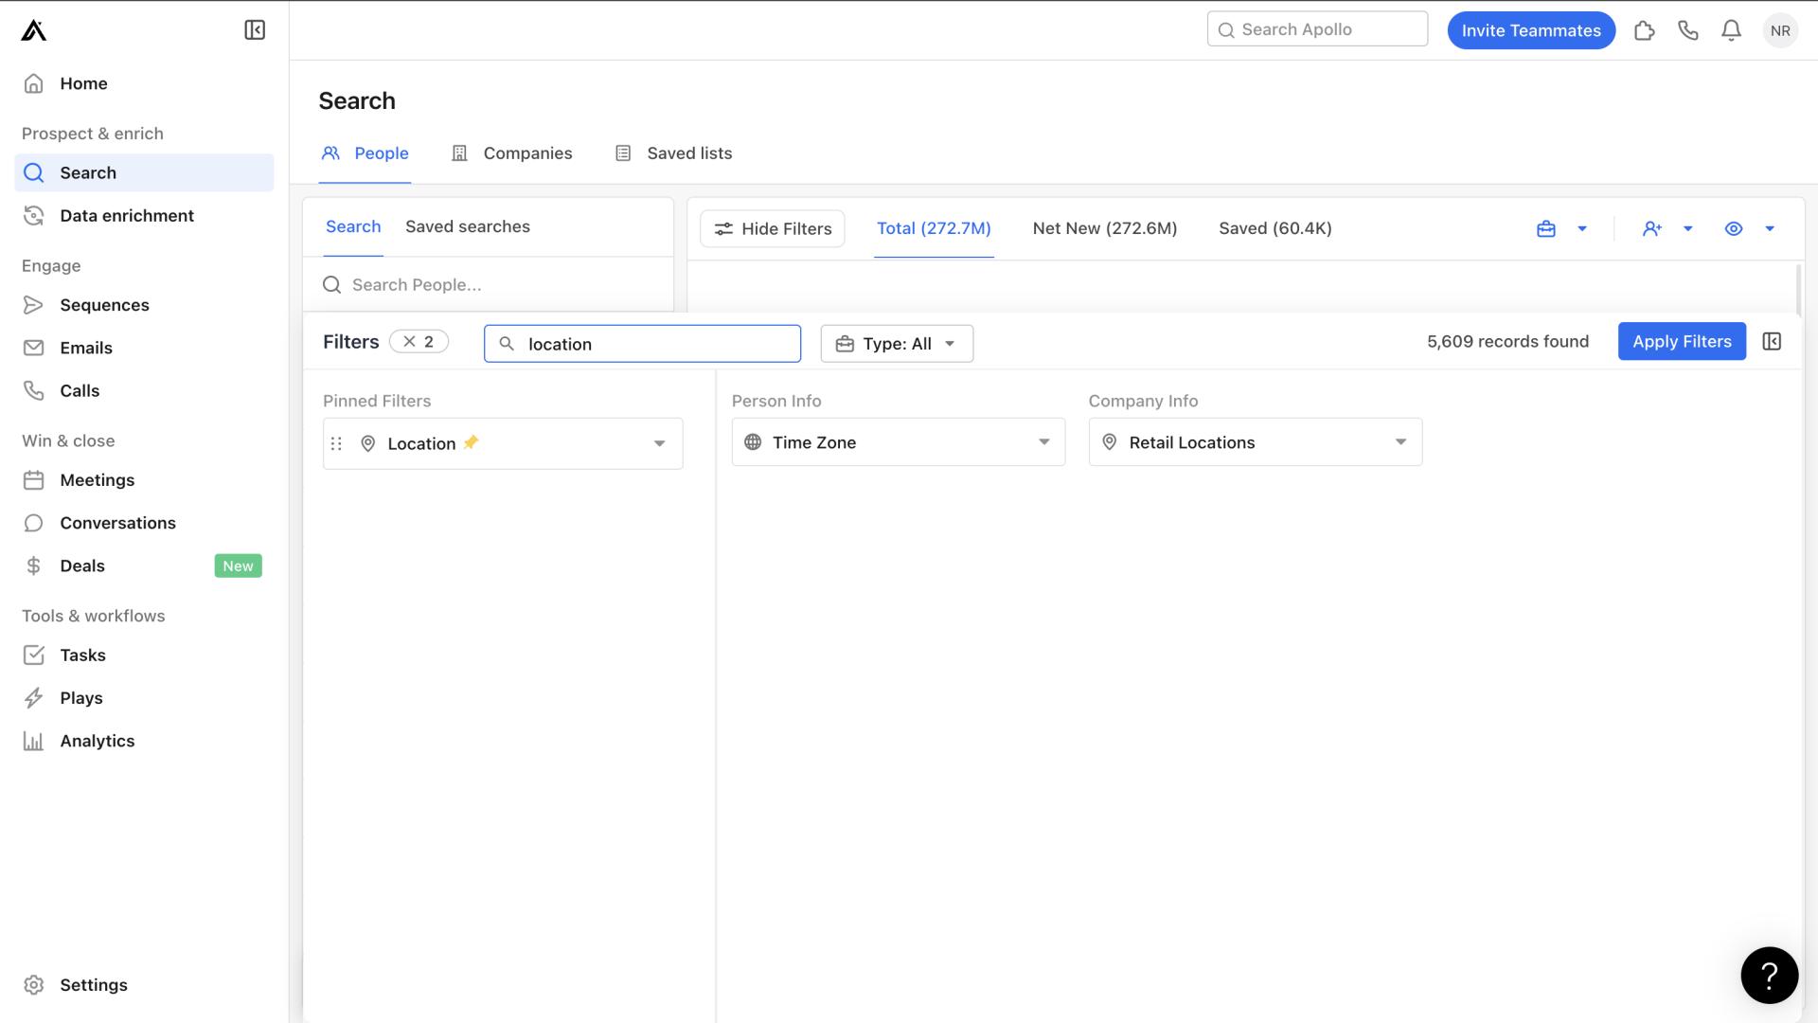Click the location search input field
The image size is (1818, 1023).
pyautogui.click(x=642, y=342)
